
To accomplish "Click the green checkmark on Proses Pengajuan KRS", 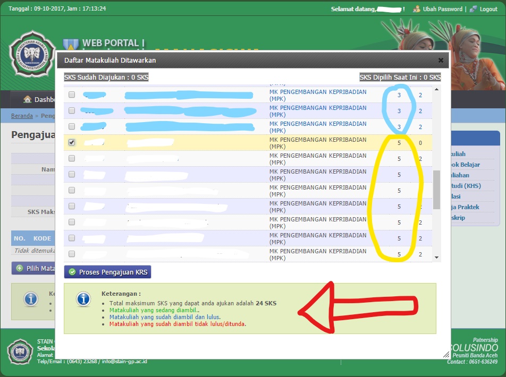I will coord(72,272).
